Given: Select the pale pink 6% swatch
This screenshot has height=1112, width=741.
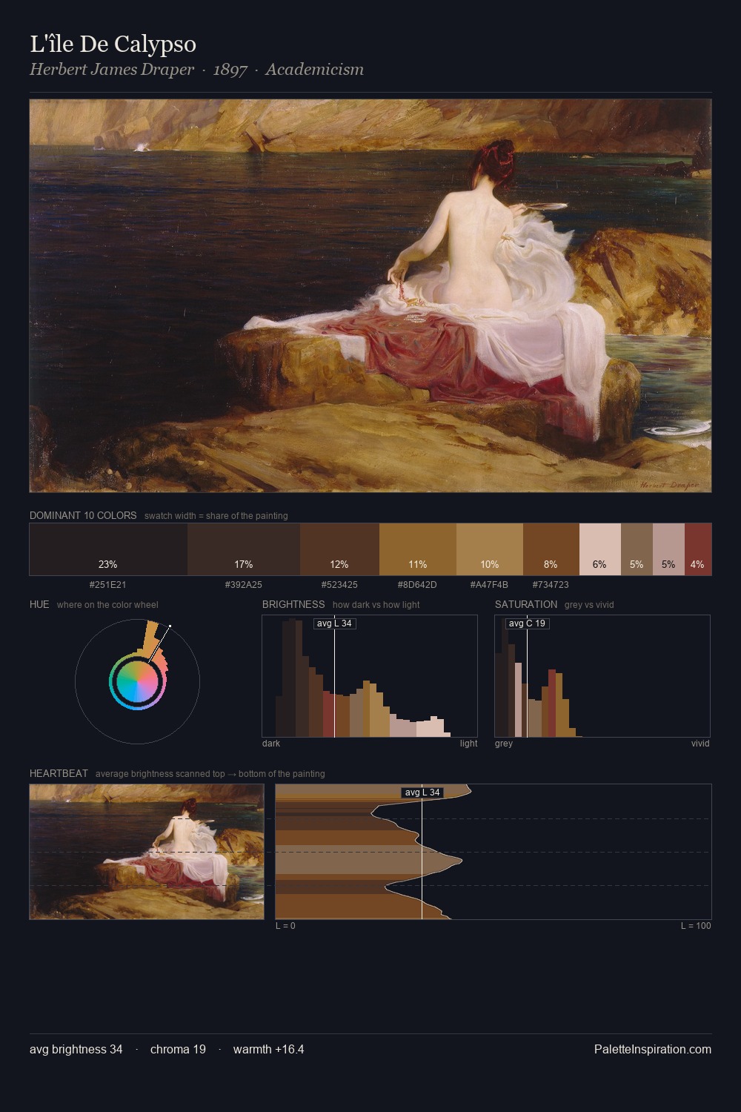Looking at the screenshot, I should [x=599, y=549].
